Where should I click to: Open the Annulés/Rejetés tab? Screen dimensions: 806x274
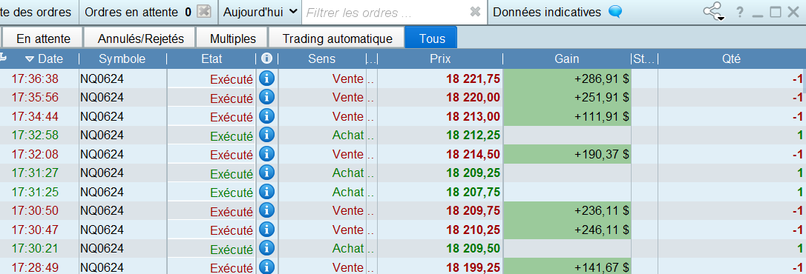pos(141,39)
